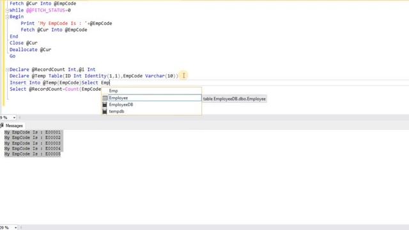The width and height of the screenshot is (409, 230).
Task: Click message line ending E00005
Action: pyautogui.click(x=33, y=154)
